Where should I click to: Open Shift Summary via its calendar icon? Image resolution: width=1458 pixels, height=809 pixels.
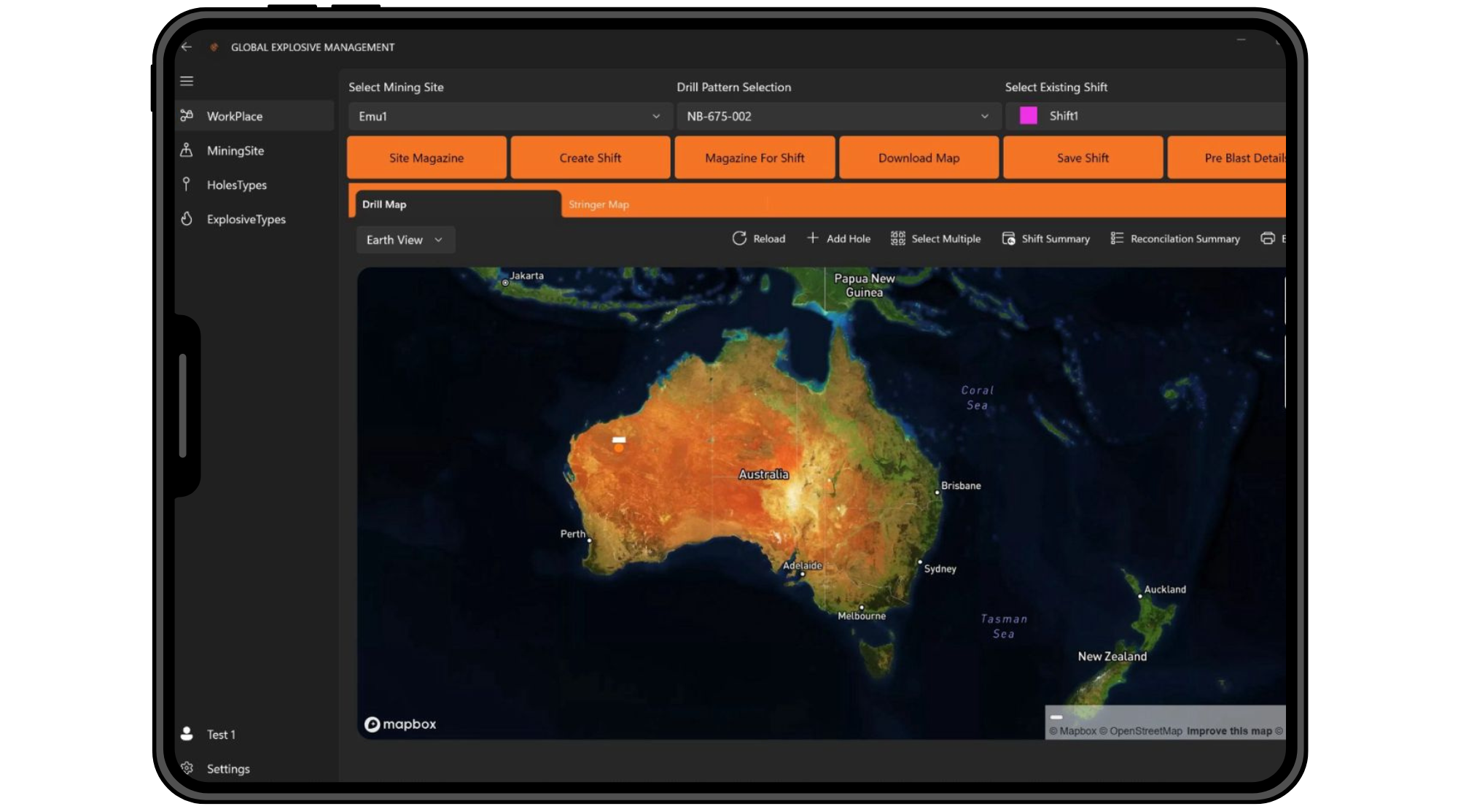[1008, 239]
